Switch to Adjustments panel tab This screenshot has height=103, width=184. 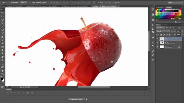click(160, 7)
